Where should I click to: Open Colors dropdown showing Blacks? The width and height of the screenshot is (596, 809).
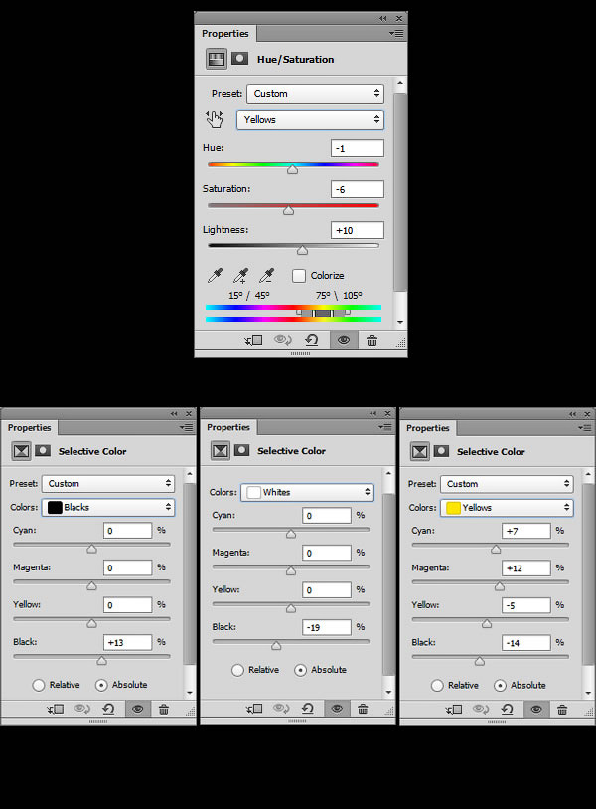[107, 507]
